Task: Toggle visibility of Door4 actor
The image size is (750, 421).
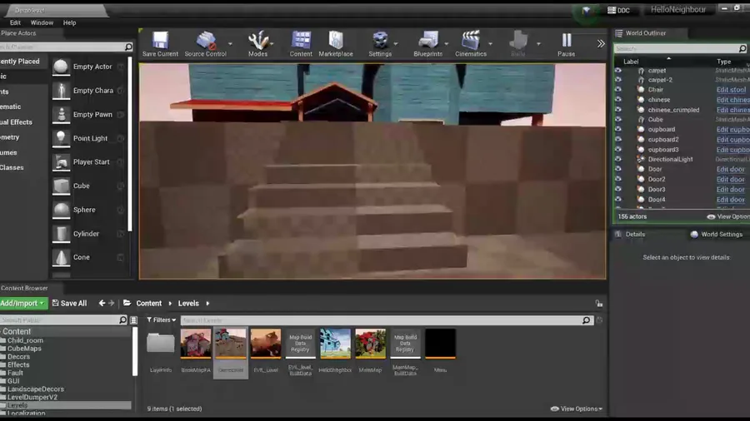Action: pos(618,200)
